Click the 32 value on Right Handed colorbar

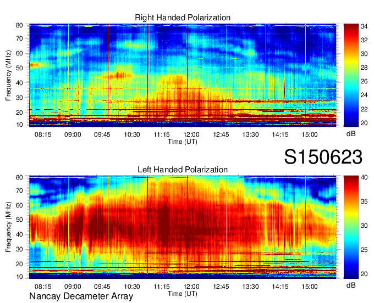tap(364, 40)
